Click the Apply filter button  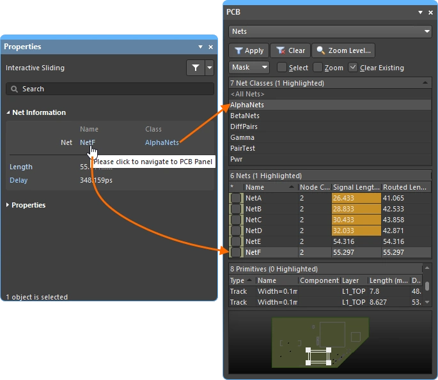point(249,50)
